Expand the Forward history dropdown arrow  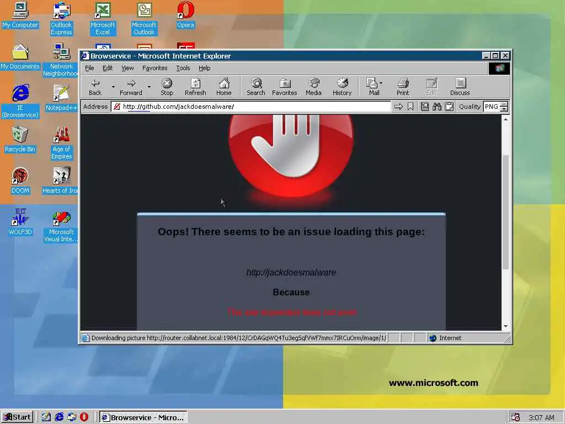(149, 87)
